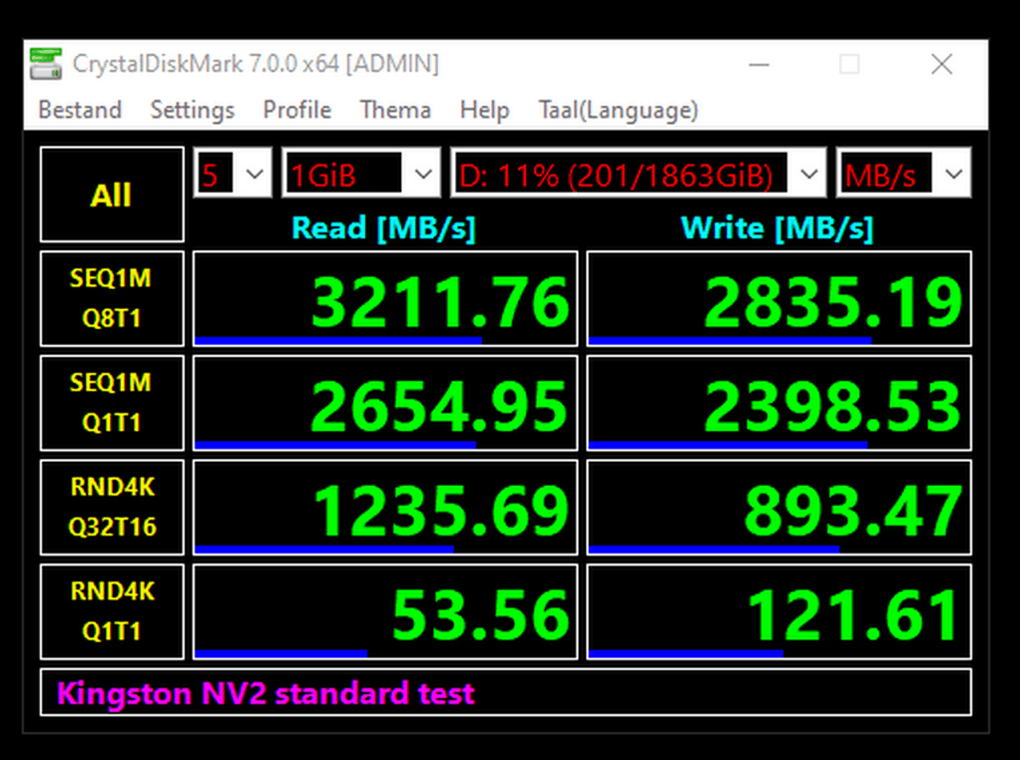This screenshot has width=1020, height=760.
Task: Select the 1235.69 read result
Action: click(385, 507)
